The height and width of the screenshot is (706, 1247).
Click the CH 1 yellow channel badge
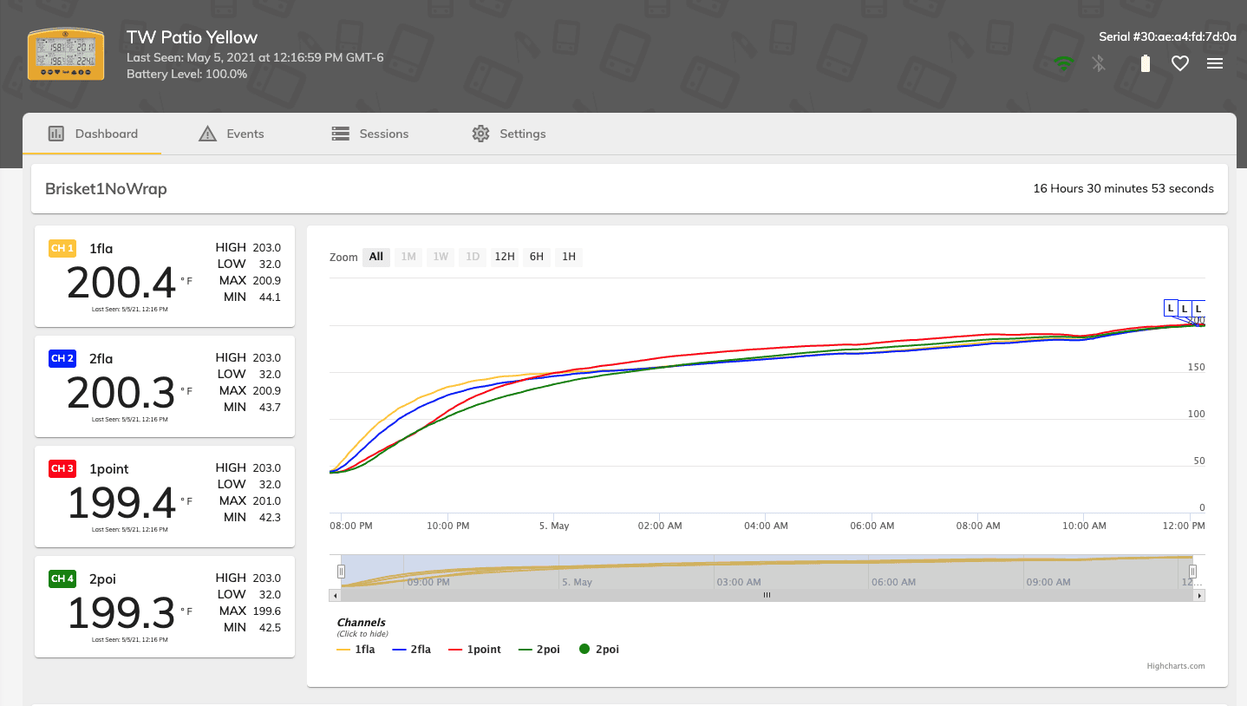pos(62,249)
